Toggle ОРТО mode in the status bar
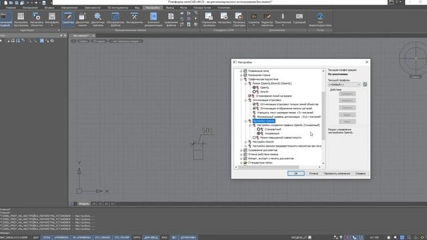This screenshot has height=240, width=427. pyautogui.click(x=137, y=237)
